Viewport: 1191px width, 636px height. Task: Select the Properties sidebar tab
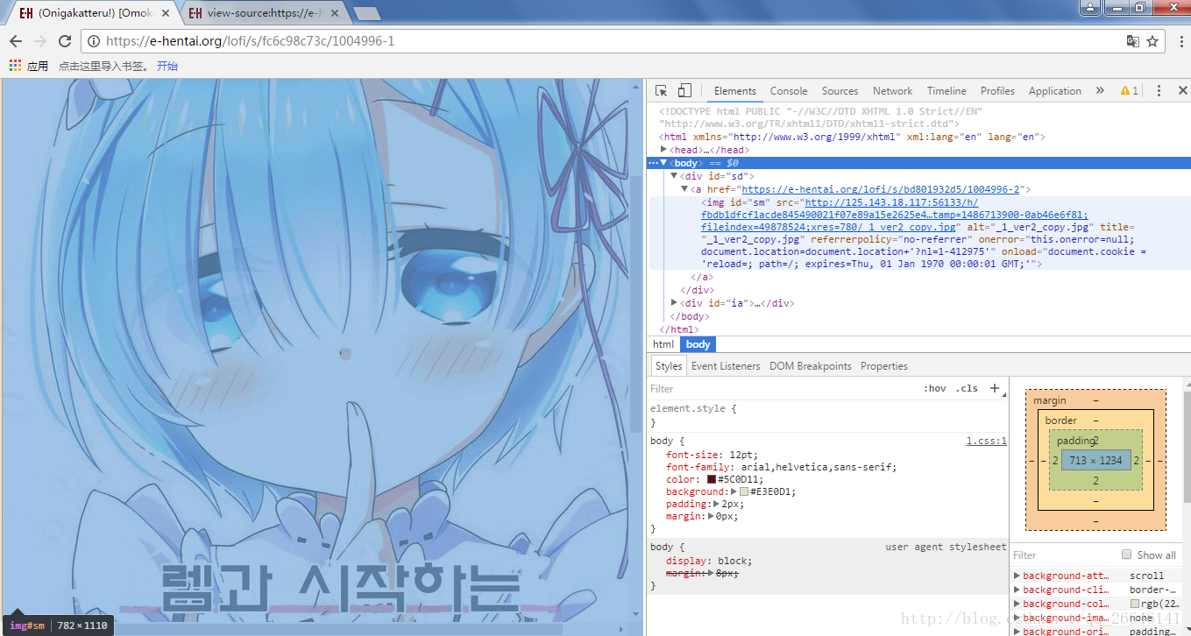pos(884,366)
